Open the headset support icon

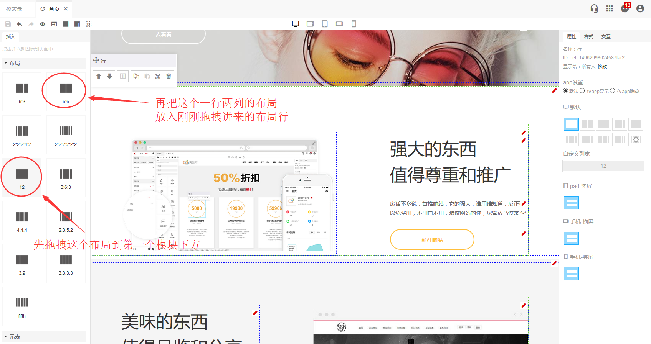594,8
